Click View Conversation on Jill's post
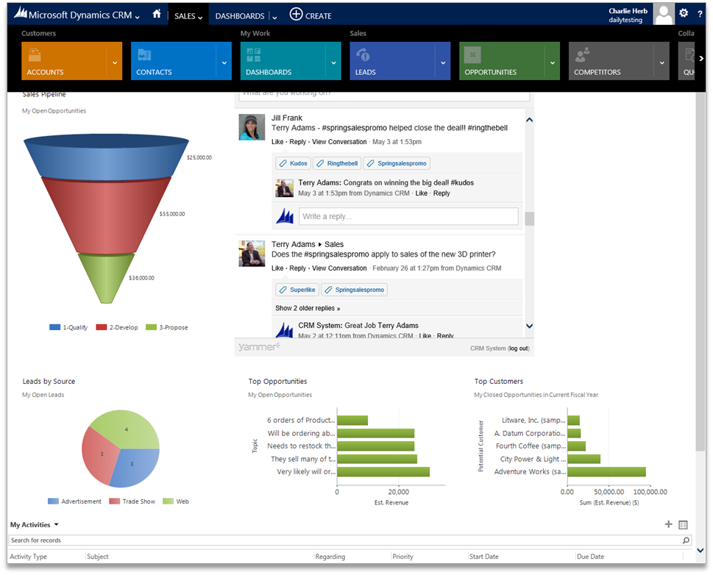Image resolution: width=713 pixels, height=575 pixels. click(x=339, y=142)
